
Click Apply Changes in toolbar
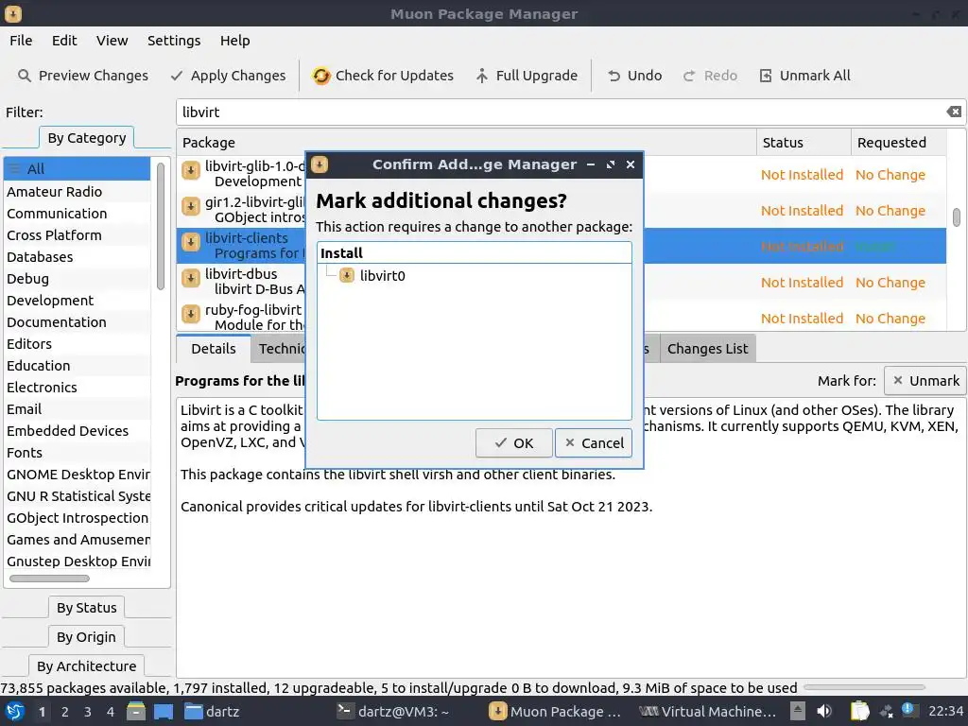pyautogui.click(x=229, y=76)
